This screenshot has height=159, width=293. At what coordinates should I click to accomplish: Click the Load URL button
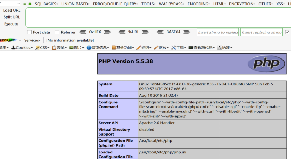(12, 11)
